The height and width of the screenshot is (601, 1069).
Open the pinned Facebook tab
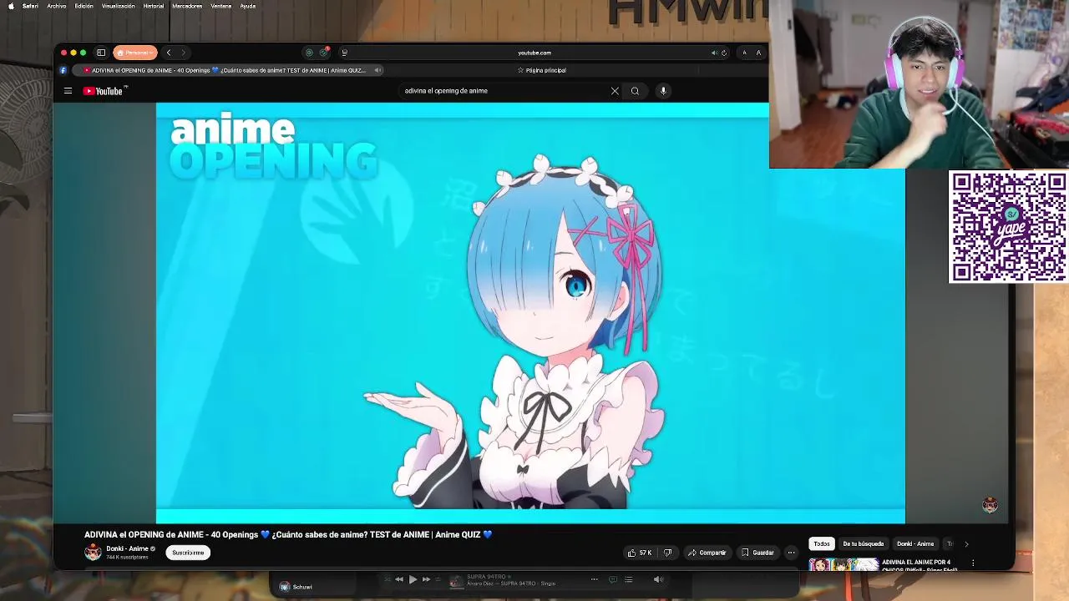(x=63, y=70)
